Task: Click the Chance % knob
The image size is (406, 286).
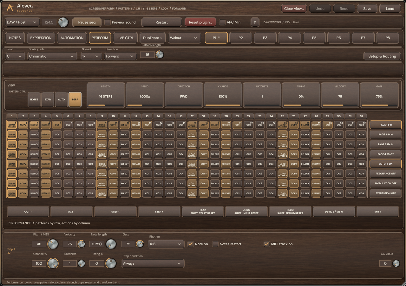Action: point(53,263)
